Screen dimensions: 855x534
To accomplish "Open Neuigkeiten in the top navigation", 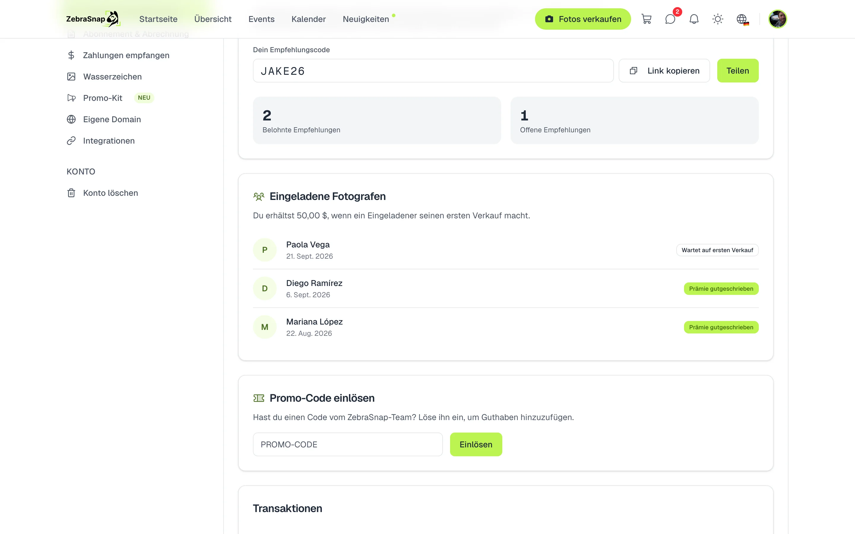I will 366,19.
